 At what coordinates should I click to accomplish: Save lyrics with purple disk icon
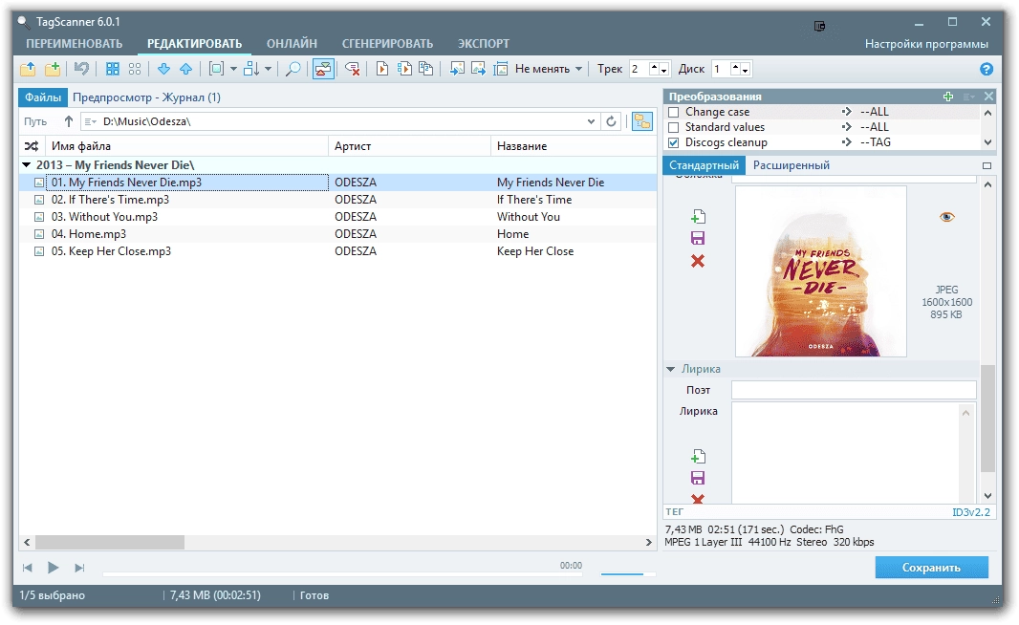click(698, 478)
